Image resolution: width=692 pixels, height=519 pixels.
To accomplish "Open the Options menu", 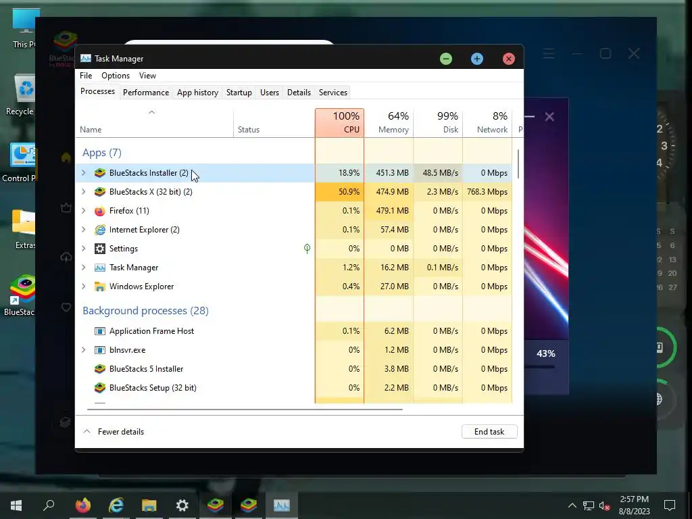I will (116, 76).
